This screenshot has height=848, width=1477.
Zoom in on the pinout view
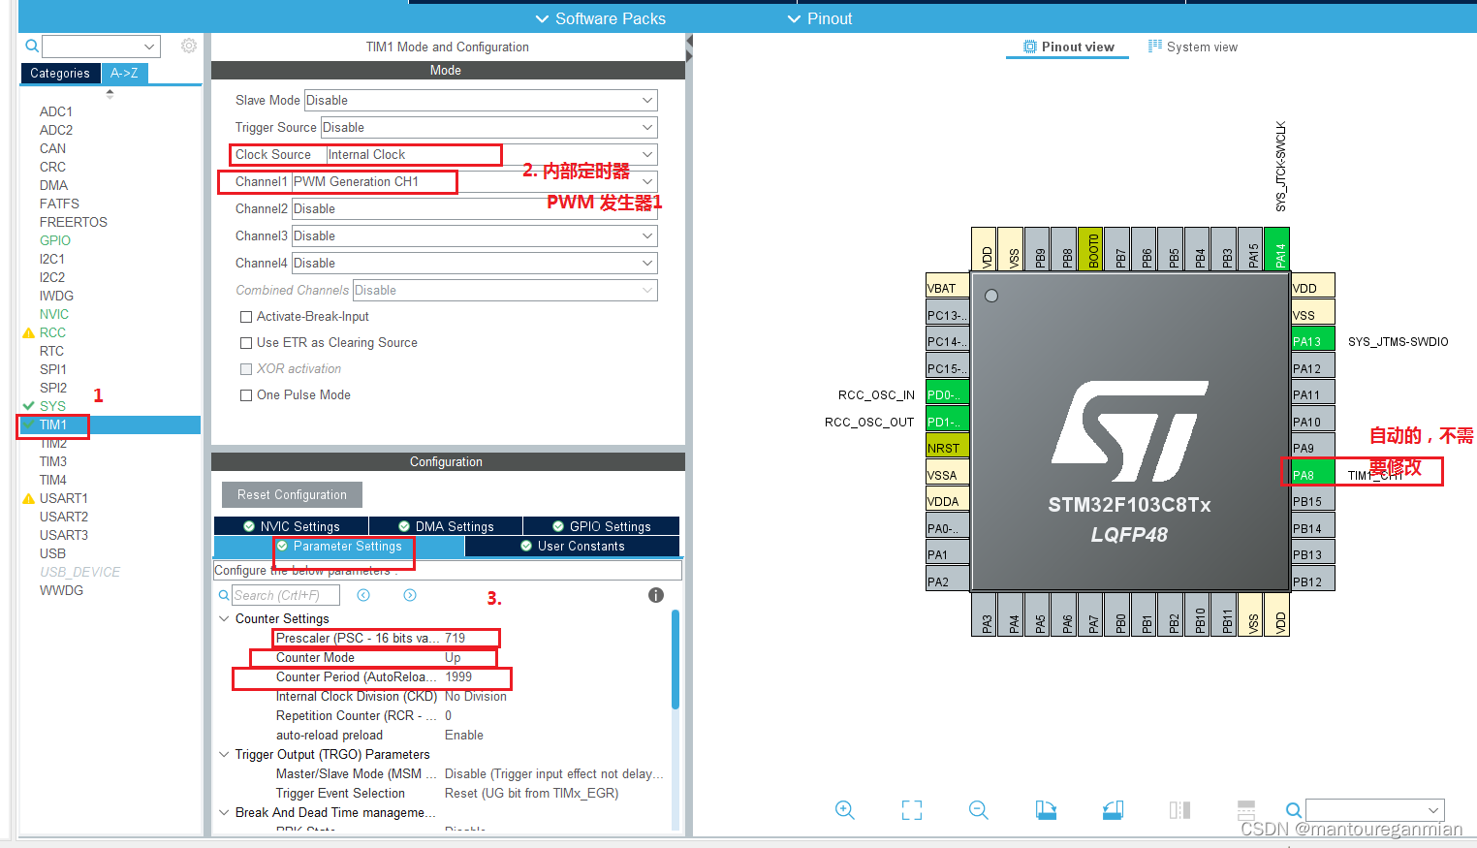click(845, 810)
